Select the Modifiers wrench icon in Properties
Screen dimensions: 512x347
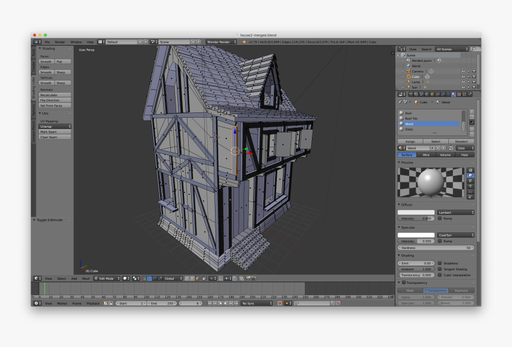click(442, 94)
